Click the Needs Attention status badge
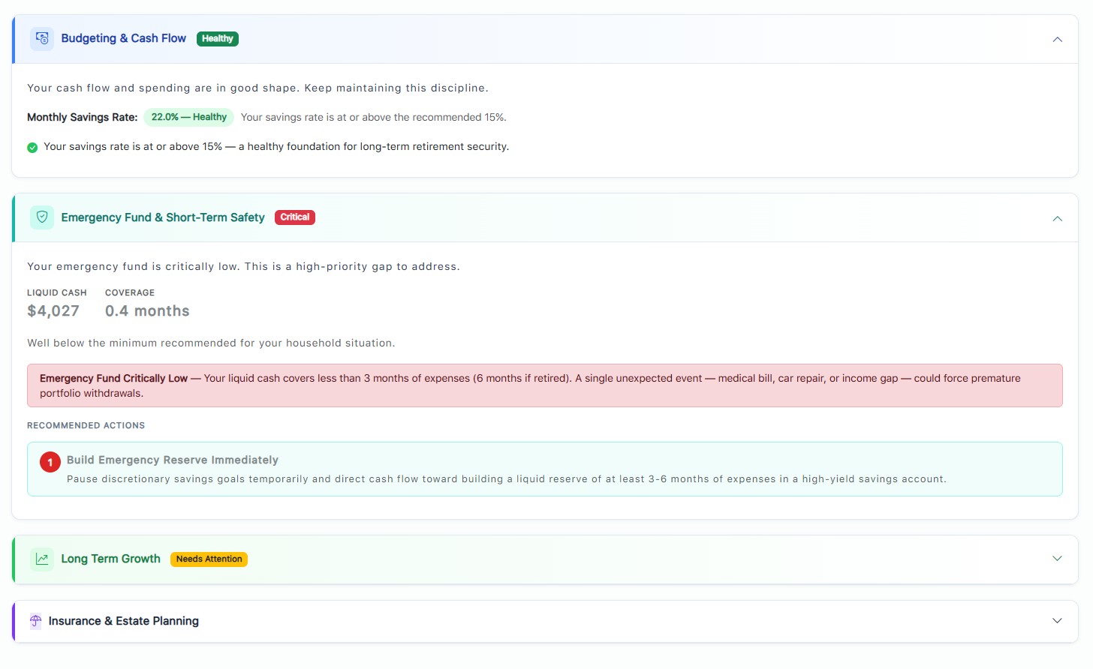The image size is (1093, 669). [x=209, y=559]
